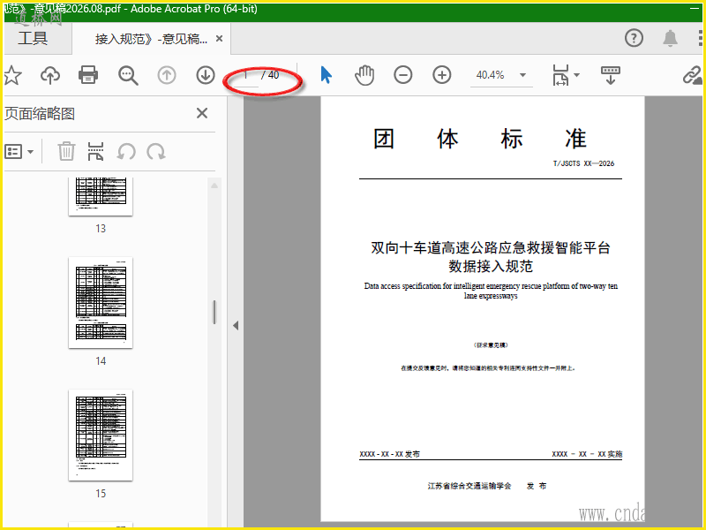Click the fit page width icon
Screen dimensions: 706x530
(560, 75)
